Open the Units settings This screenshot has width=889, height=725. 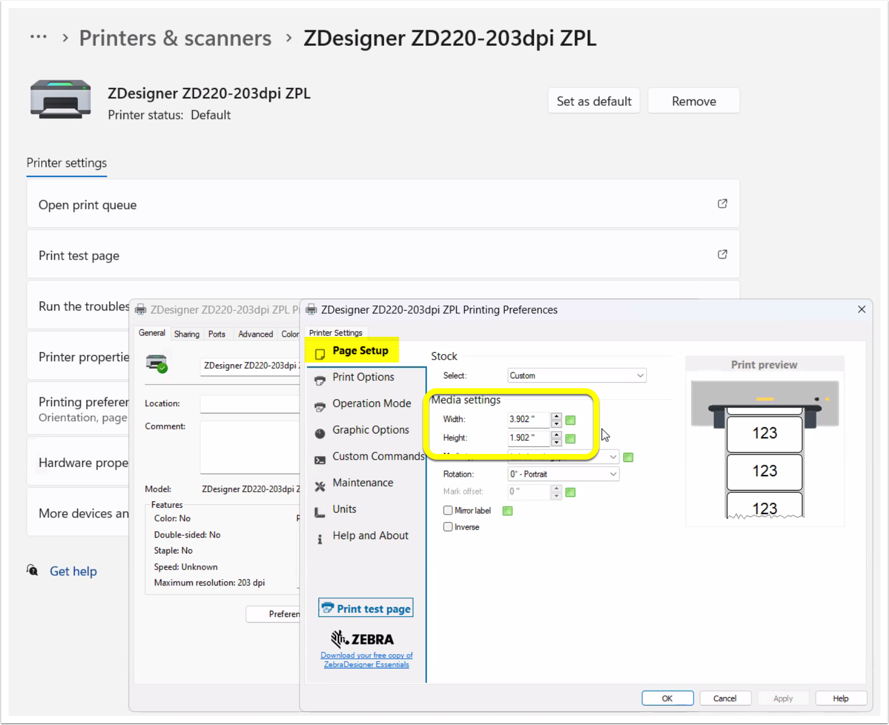tap(344, 509)
